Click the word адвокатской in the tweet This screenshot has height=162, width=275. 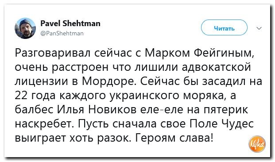[216, 67]
